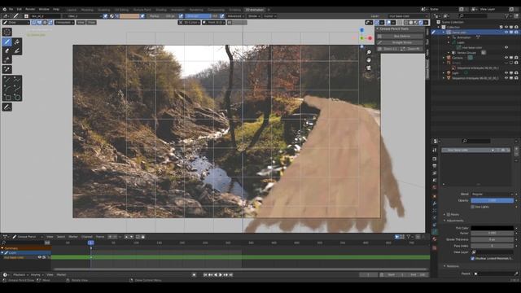Select the Draw pencil tool
The height and width of the screenshot is (293, 521).
click(7, 42)
